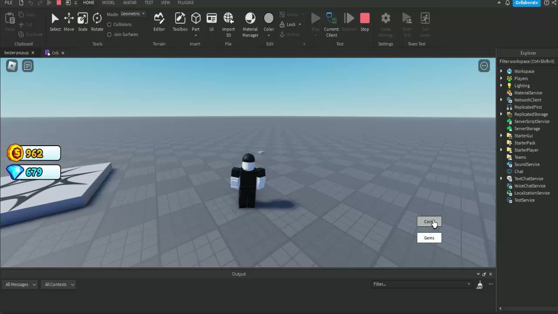Close the Orb tab
This screenshot has width=558, height=314.
pos(63,53)
